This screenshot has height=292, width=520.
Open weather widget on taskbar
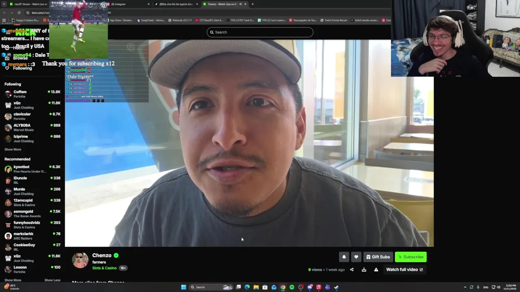pos(11,287)
